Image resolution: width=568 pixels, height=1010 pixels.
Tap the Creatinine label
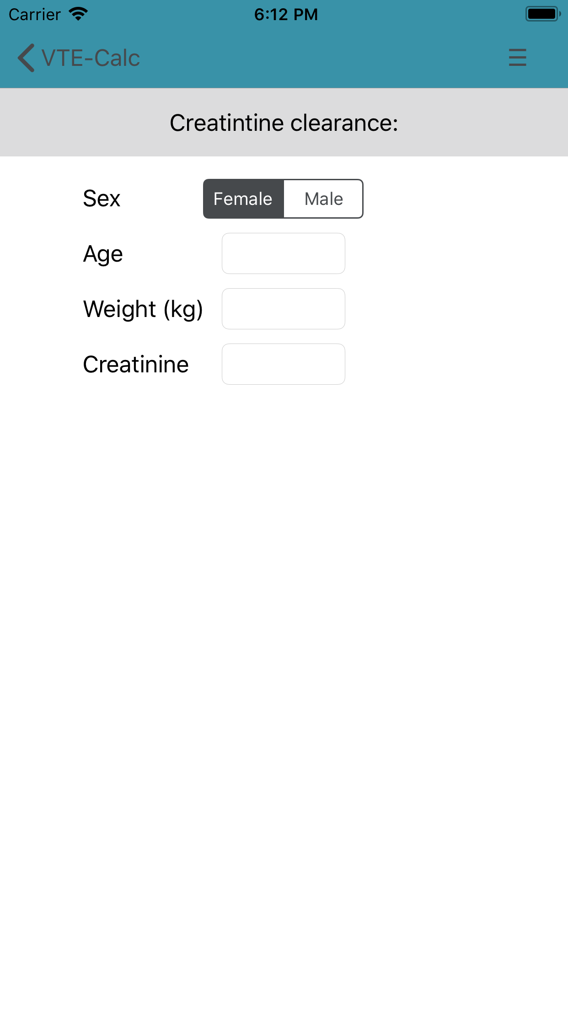point(136,365)
